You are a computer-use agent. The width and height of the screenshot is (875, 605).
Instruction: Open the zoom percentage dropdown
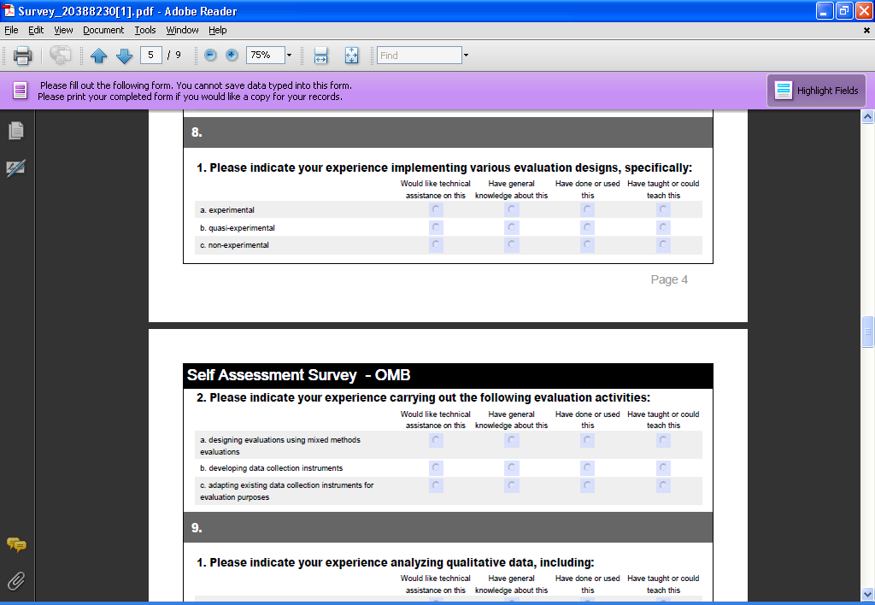point(289,56)
